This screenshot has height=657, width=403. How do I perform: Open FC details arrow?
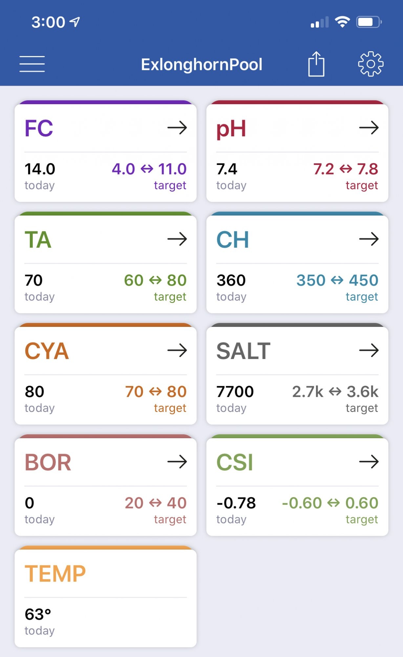coord(177,127)
